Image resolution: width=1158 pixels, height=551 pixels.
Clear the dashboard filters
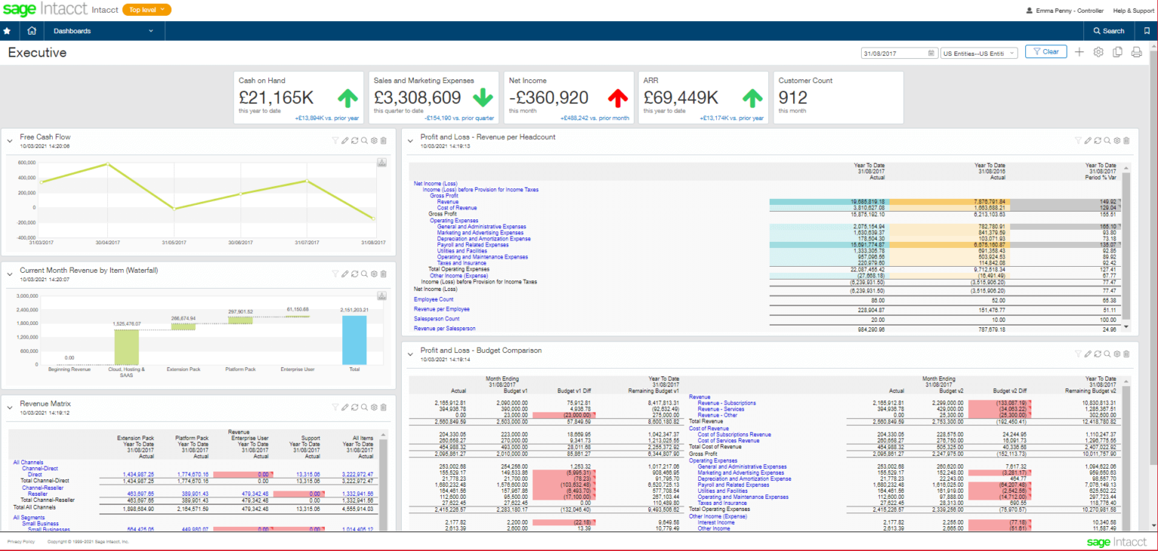click(x=1046, y=51)
